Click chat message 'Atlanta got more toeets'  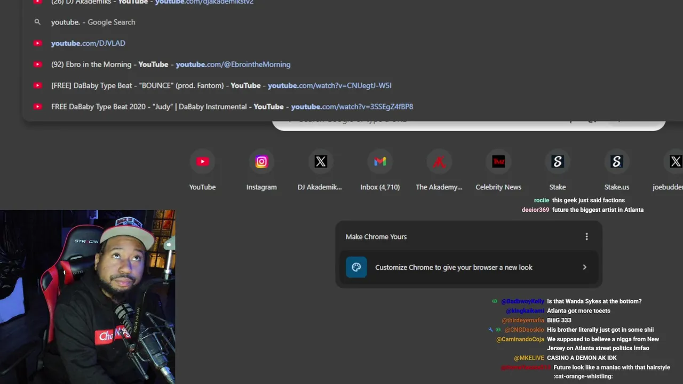pyautogui.click(x=578, y=311)
